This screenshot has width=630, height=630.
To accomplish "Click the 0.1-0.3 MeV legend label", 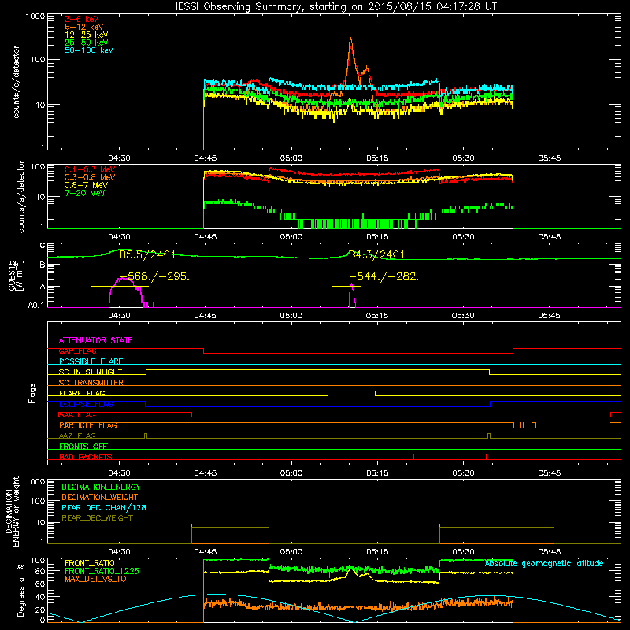I will pos(90,169).
